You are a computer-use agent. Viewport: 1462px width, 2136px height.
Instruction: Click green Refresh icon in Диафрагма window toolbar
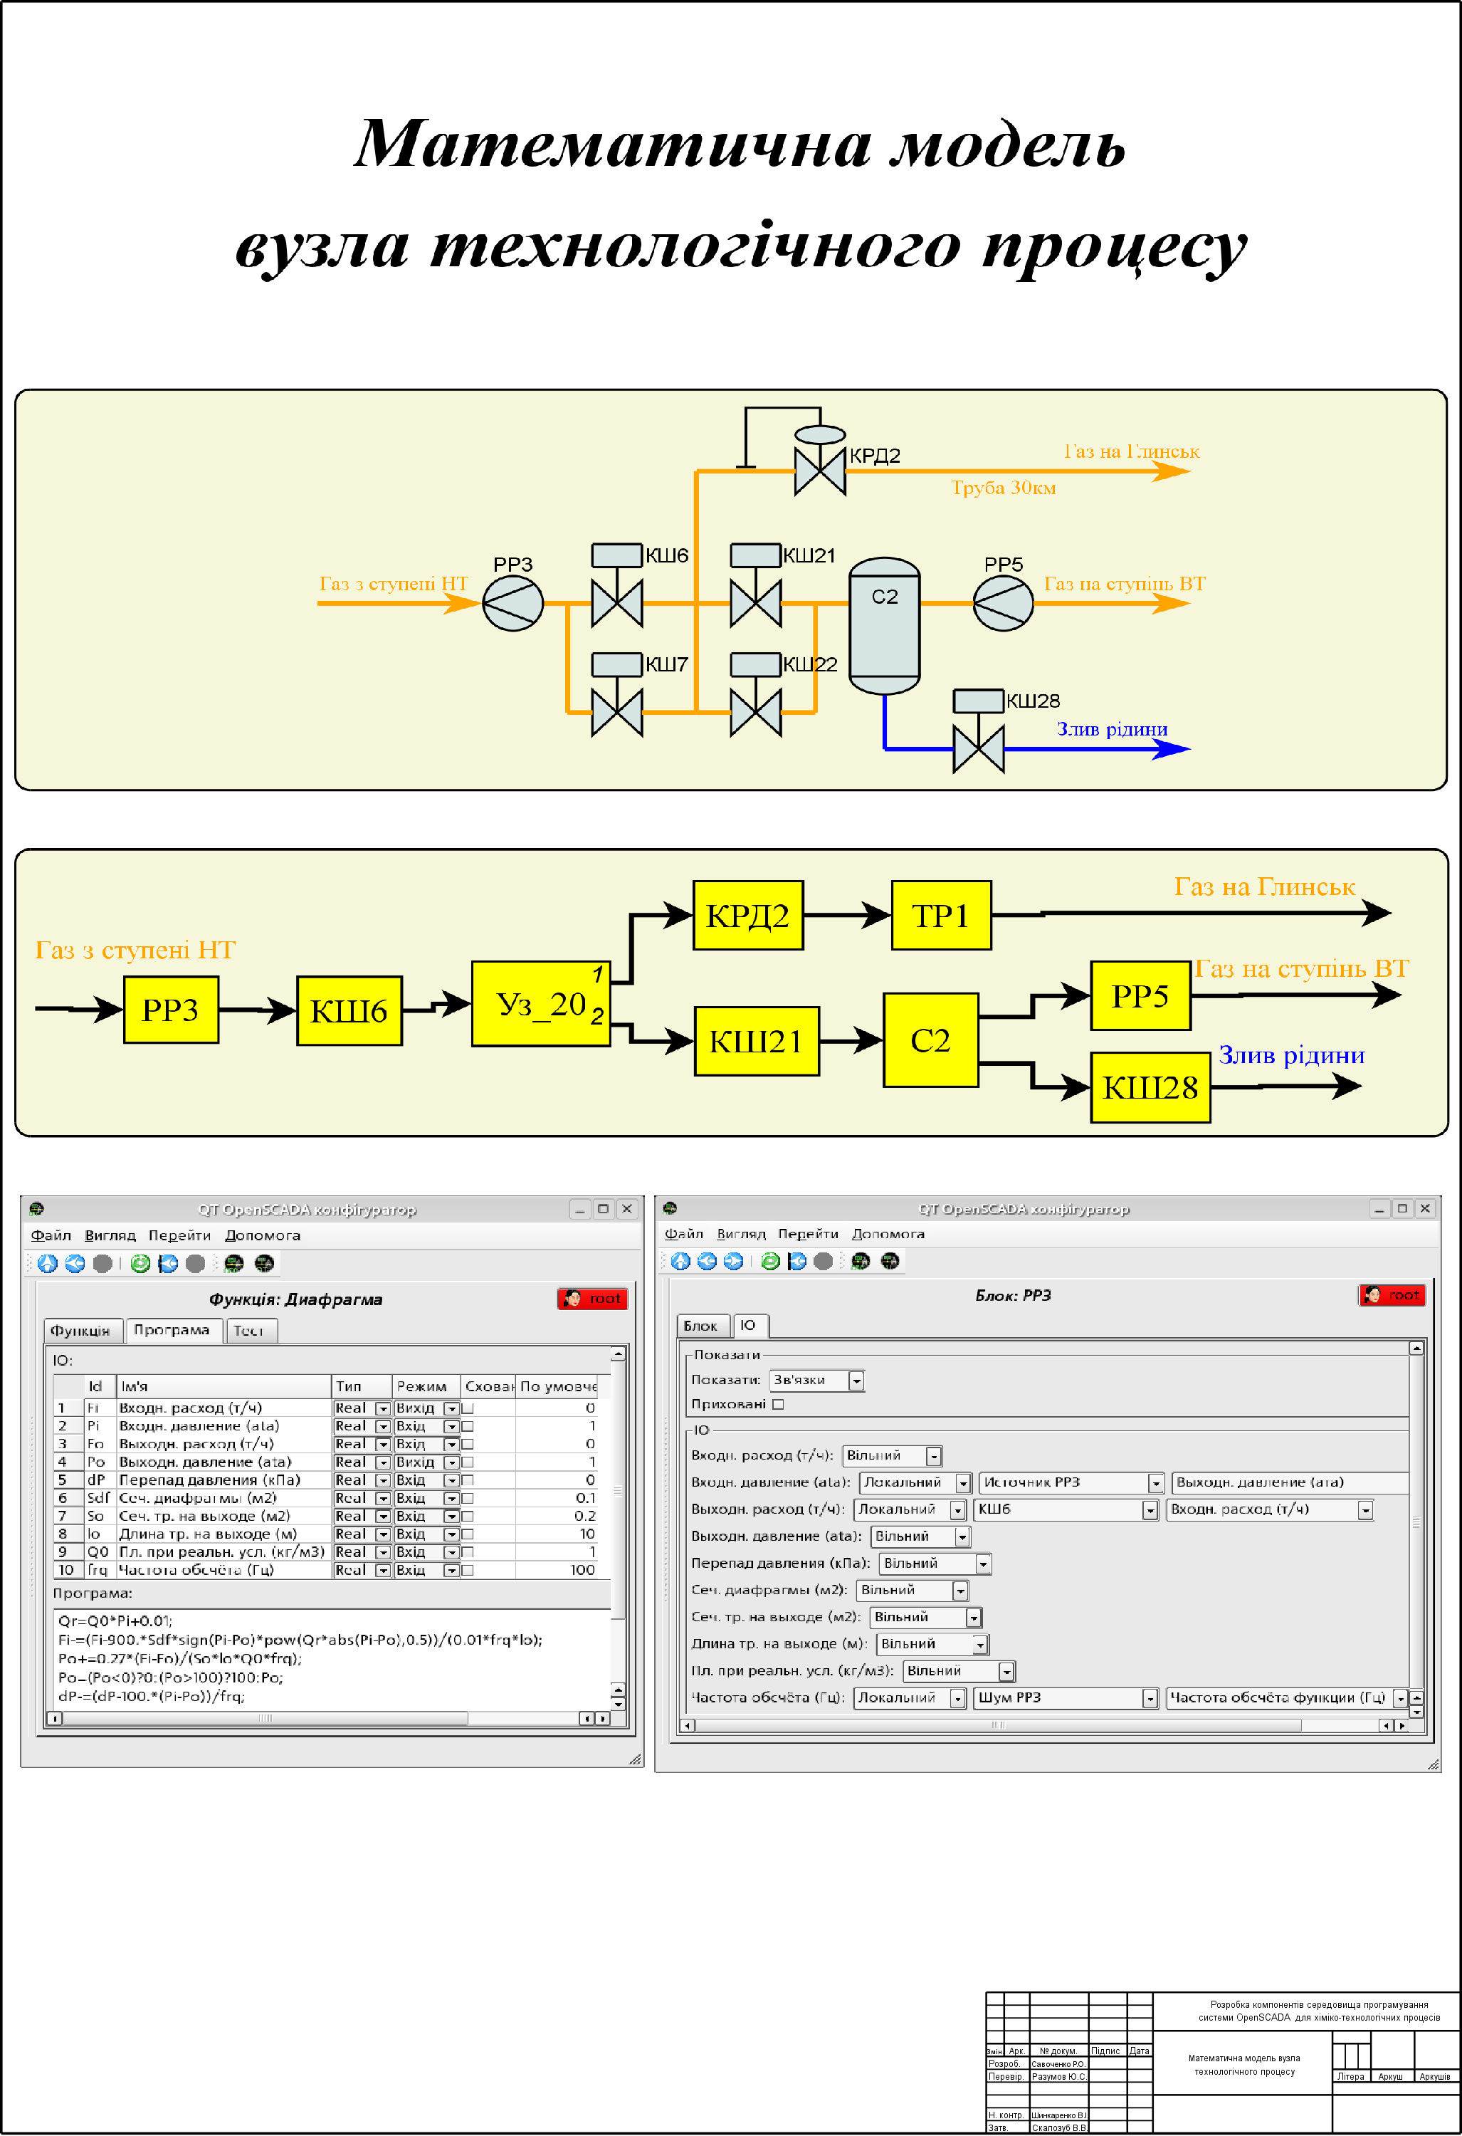140,1264
